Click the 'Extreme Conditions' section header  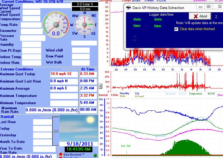[17, 69]
